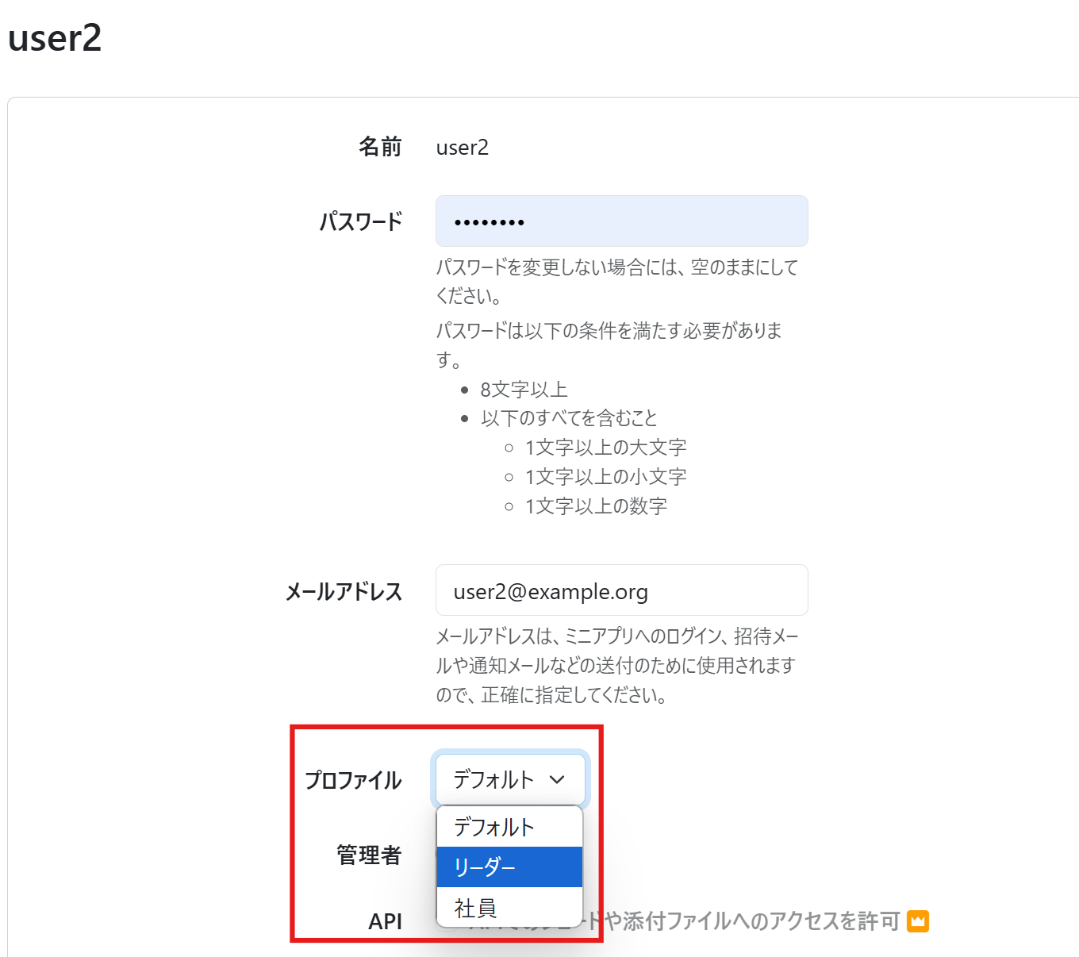
Task: Click the プロファイル label
Action: coord(353,780)
